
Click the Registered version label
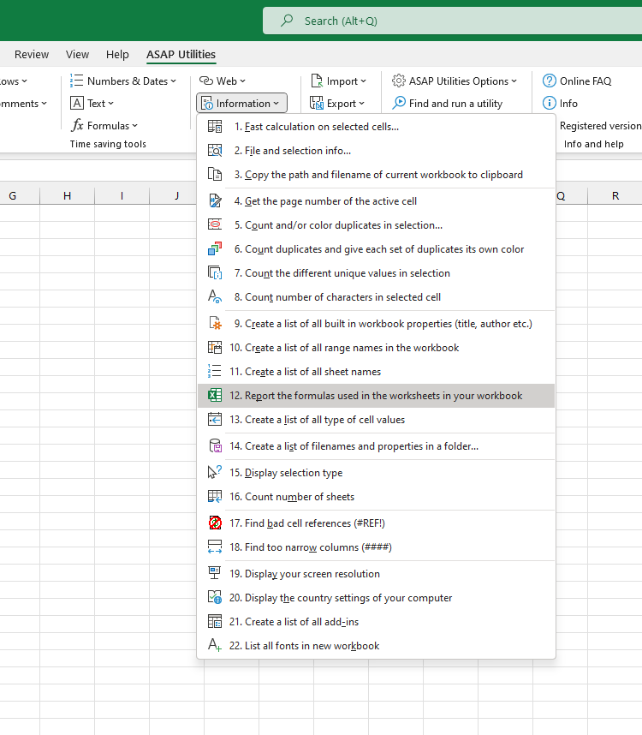(600, 126)
